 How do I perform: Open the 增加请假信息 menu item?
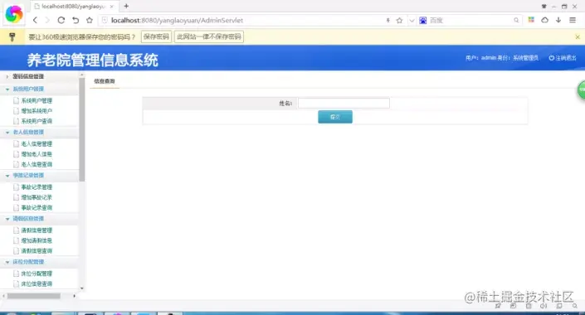click(x=37, y=240)
